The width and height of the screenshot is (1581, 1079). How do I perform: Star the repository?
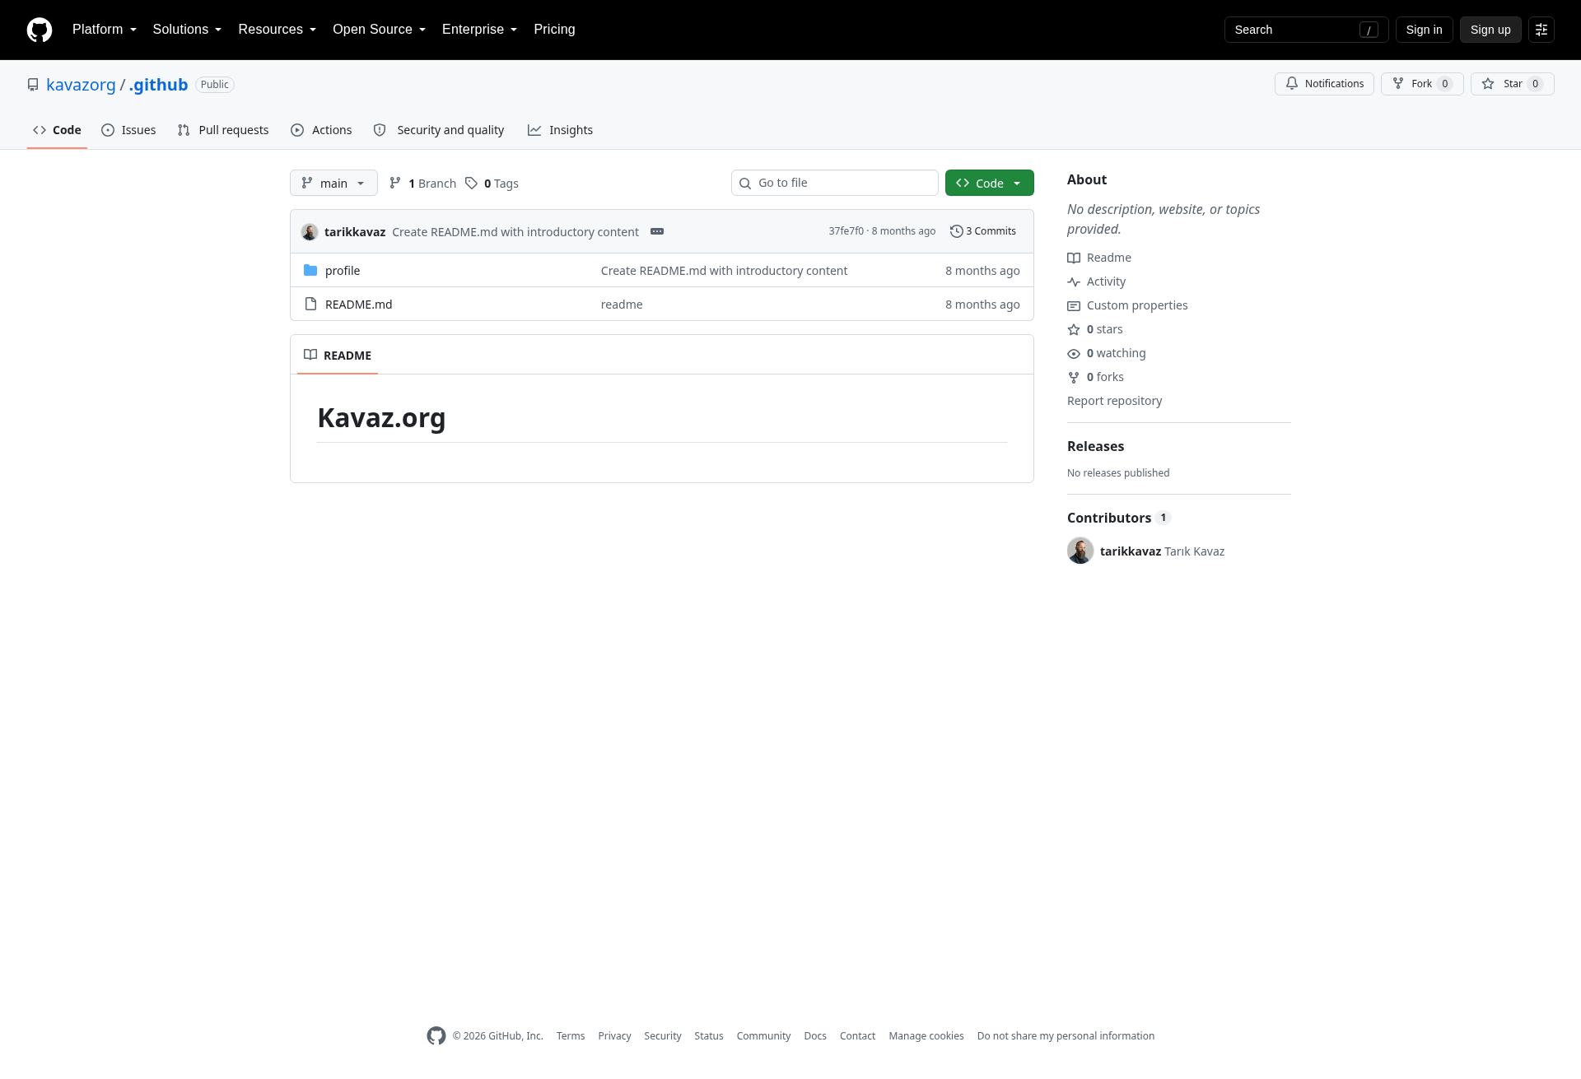coord(1512,84)
